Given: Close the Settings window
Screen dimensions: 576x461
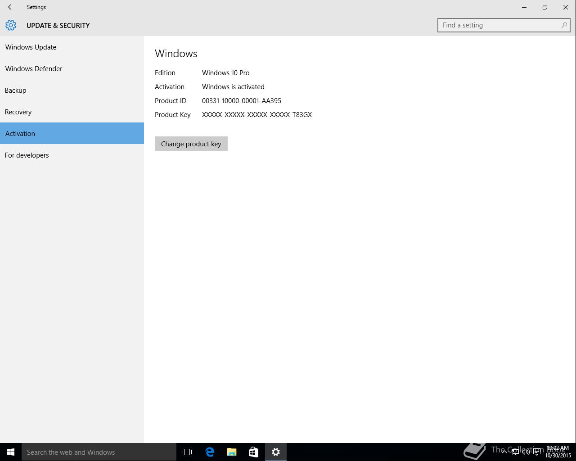Looking at the screenshot, I should coord(566,7).
